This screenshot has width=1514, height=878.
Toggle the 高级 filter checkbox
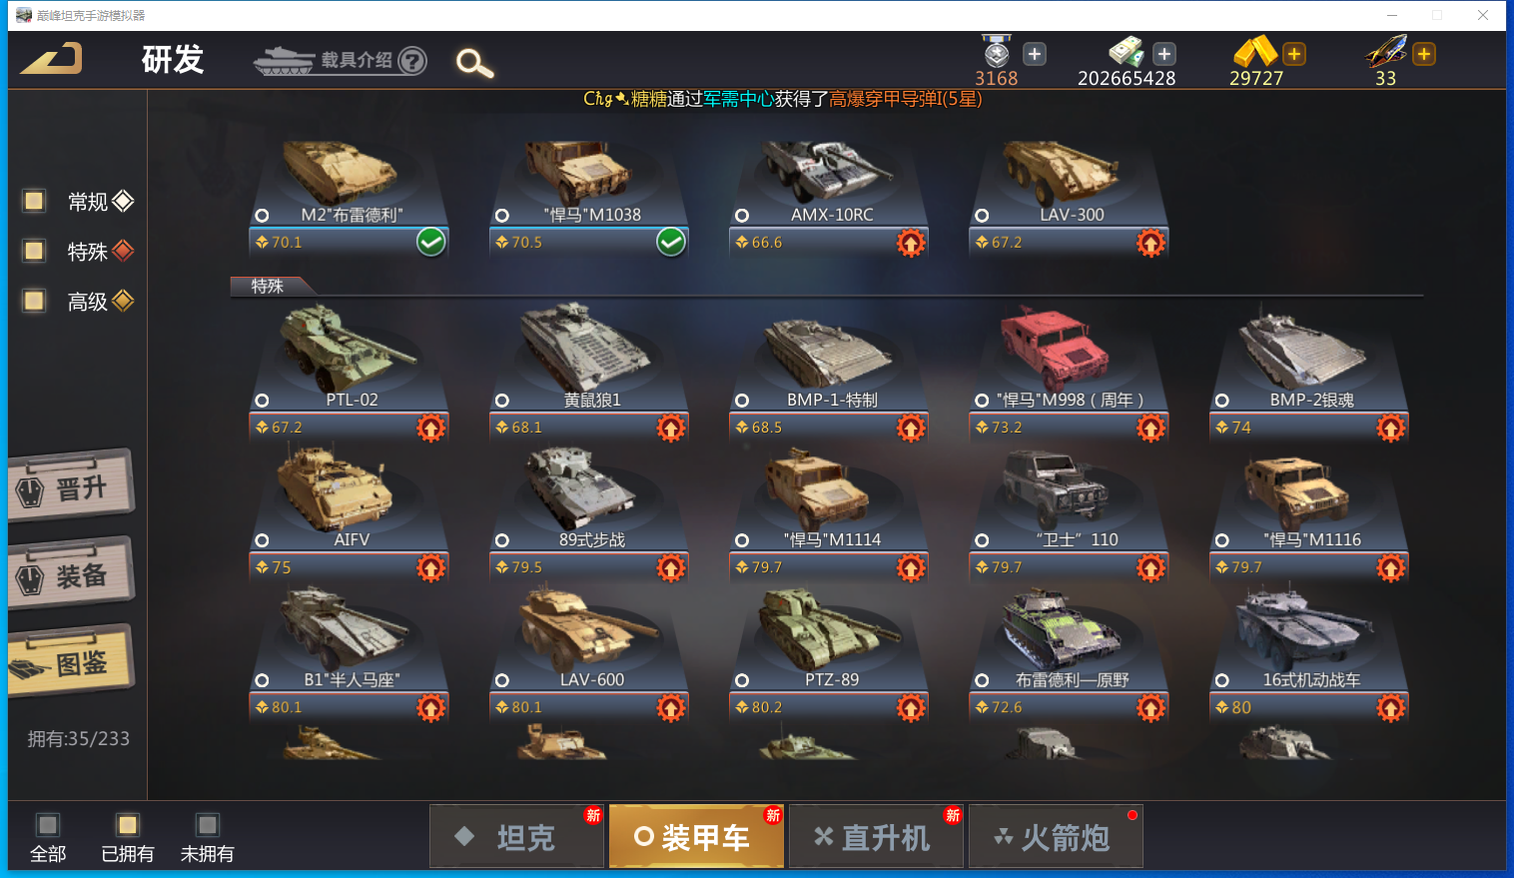tap(34, 300)
